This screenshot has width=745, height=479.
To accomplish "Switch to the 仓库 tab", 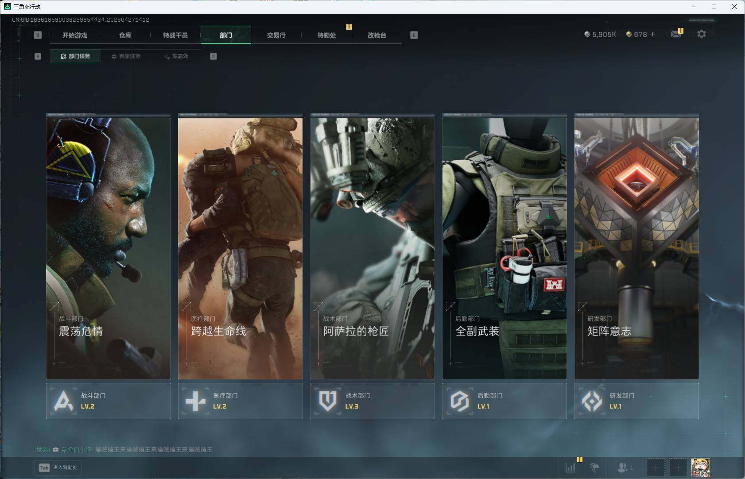I will pyautogui.click(x=125, y=35).
